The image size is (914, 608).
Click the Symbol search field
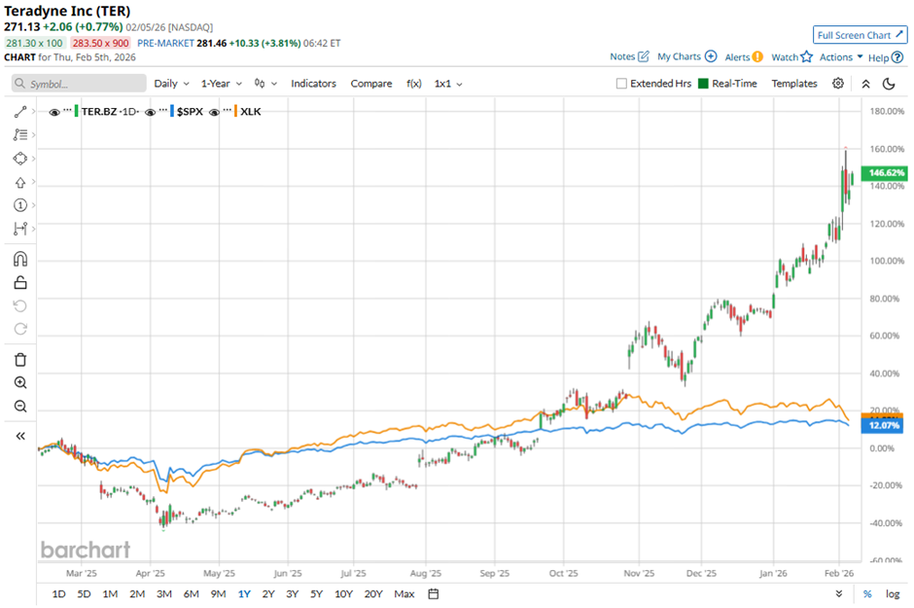80,84
